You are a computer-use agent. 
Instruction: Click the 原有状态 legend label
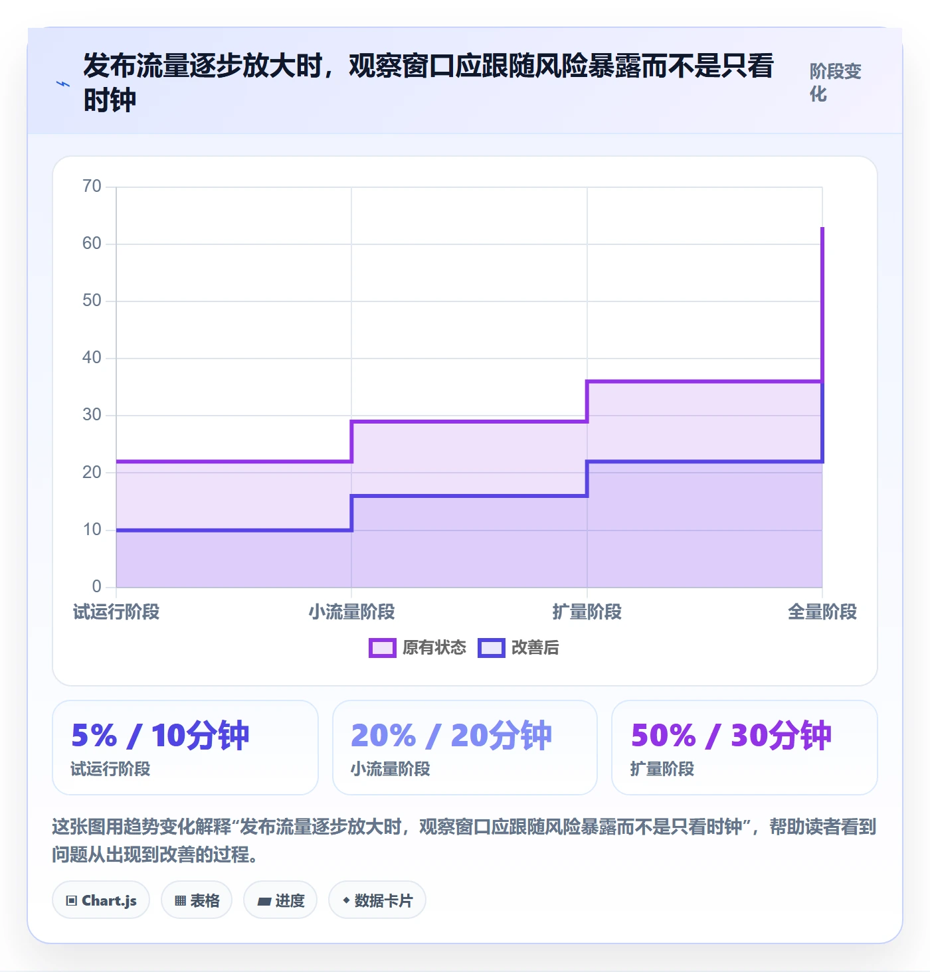pyautogui.click(x=434, y=648)
